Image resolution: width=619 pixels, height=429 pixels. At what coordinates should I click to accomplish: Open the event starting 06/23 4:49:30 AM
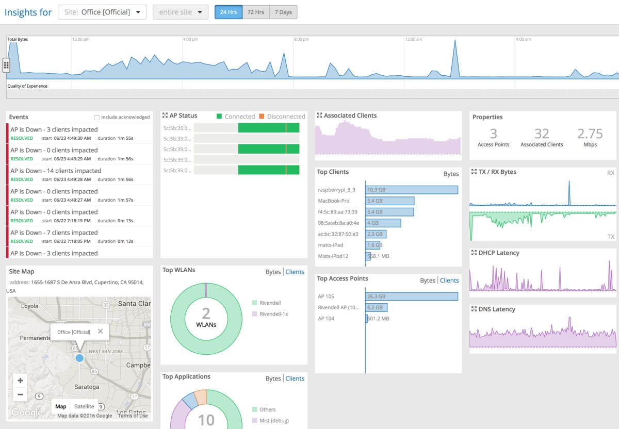(x=79, y=134)
